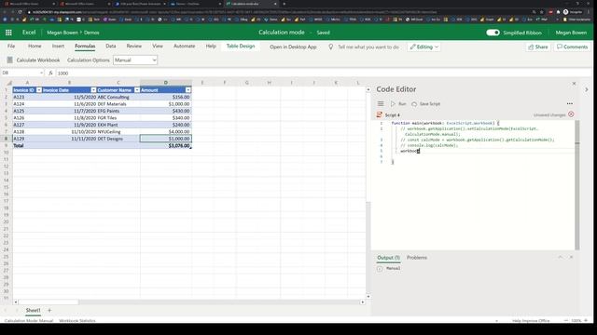Open the Amount column filter dropdown
The height and width of the screenshot is (335, 597).
coord(188,90)
